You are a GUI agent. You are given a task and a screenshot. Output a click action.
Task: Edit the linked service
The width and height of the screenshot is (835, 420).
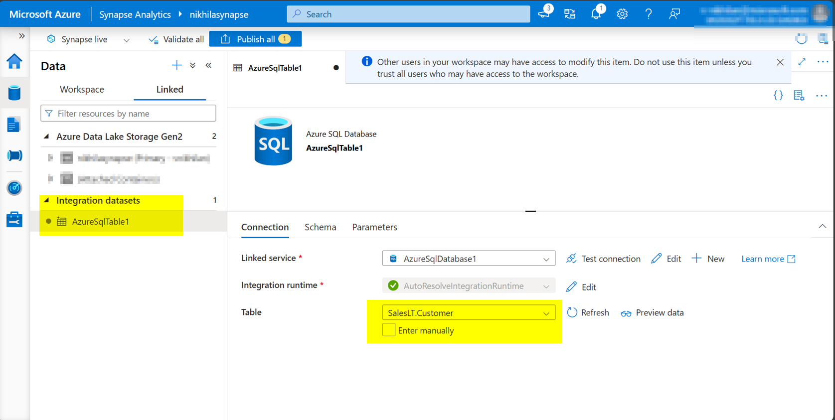666,259
